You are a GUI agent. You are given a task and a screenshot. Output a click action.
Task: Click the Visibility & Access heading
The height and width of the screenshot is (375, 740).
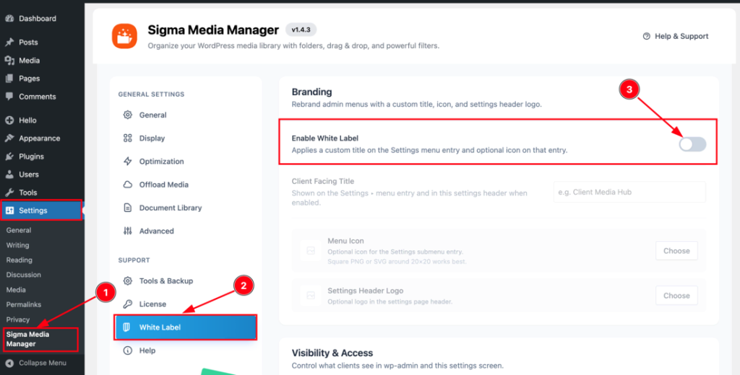point(332,353)
